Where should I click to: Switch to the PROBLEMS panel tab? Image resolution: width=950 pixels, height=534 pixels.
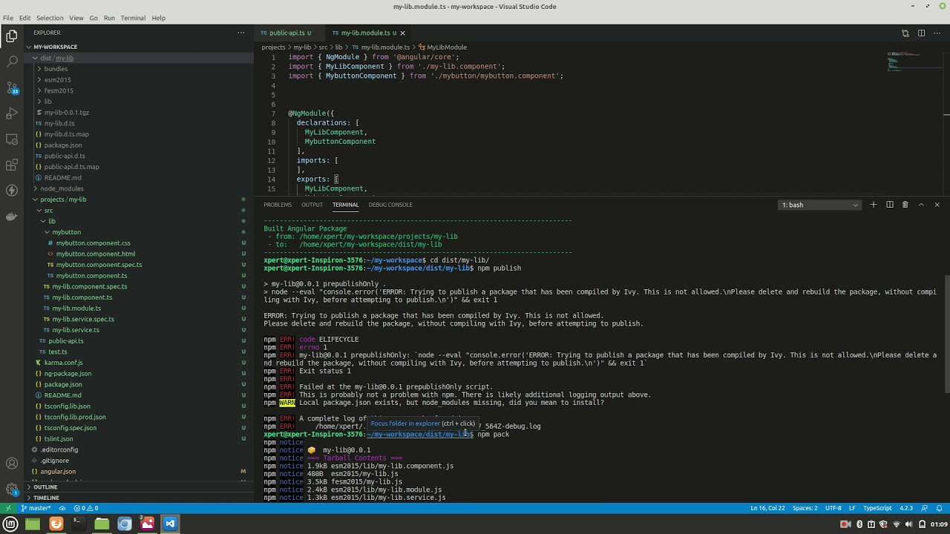tap(278, 205)
